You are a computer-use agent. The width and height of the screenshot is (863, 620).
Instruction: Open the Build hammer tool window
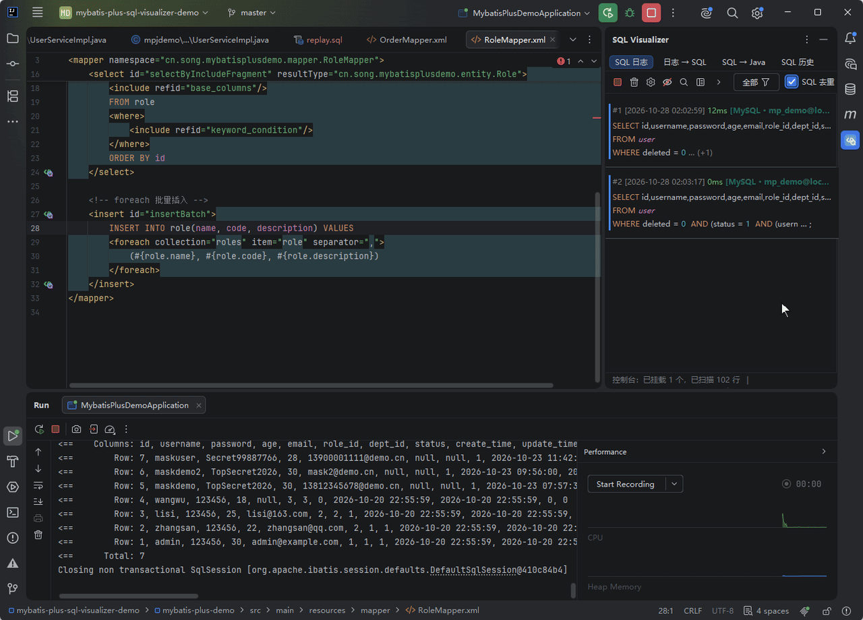click(x=13, y=462)
